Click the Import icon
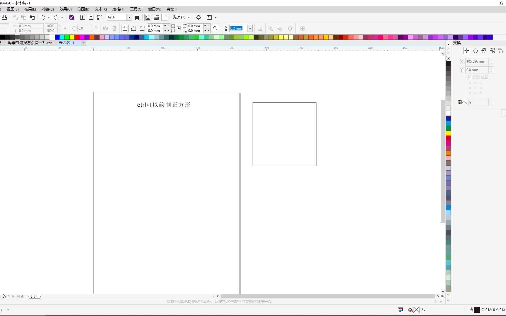Screen dimensions: 506x316 (83, 17)
